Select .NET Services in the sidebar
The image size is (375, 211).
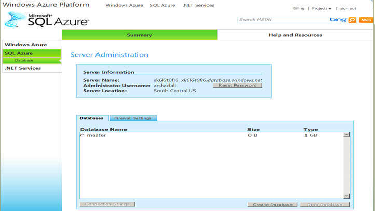click(32, 68)
